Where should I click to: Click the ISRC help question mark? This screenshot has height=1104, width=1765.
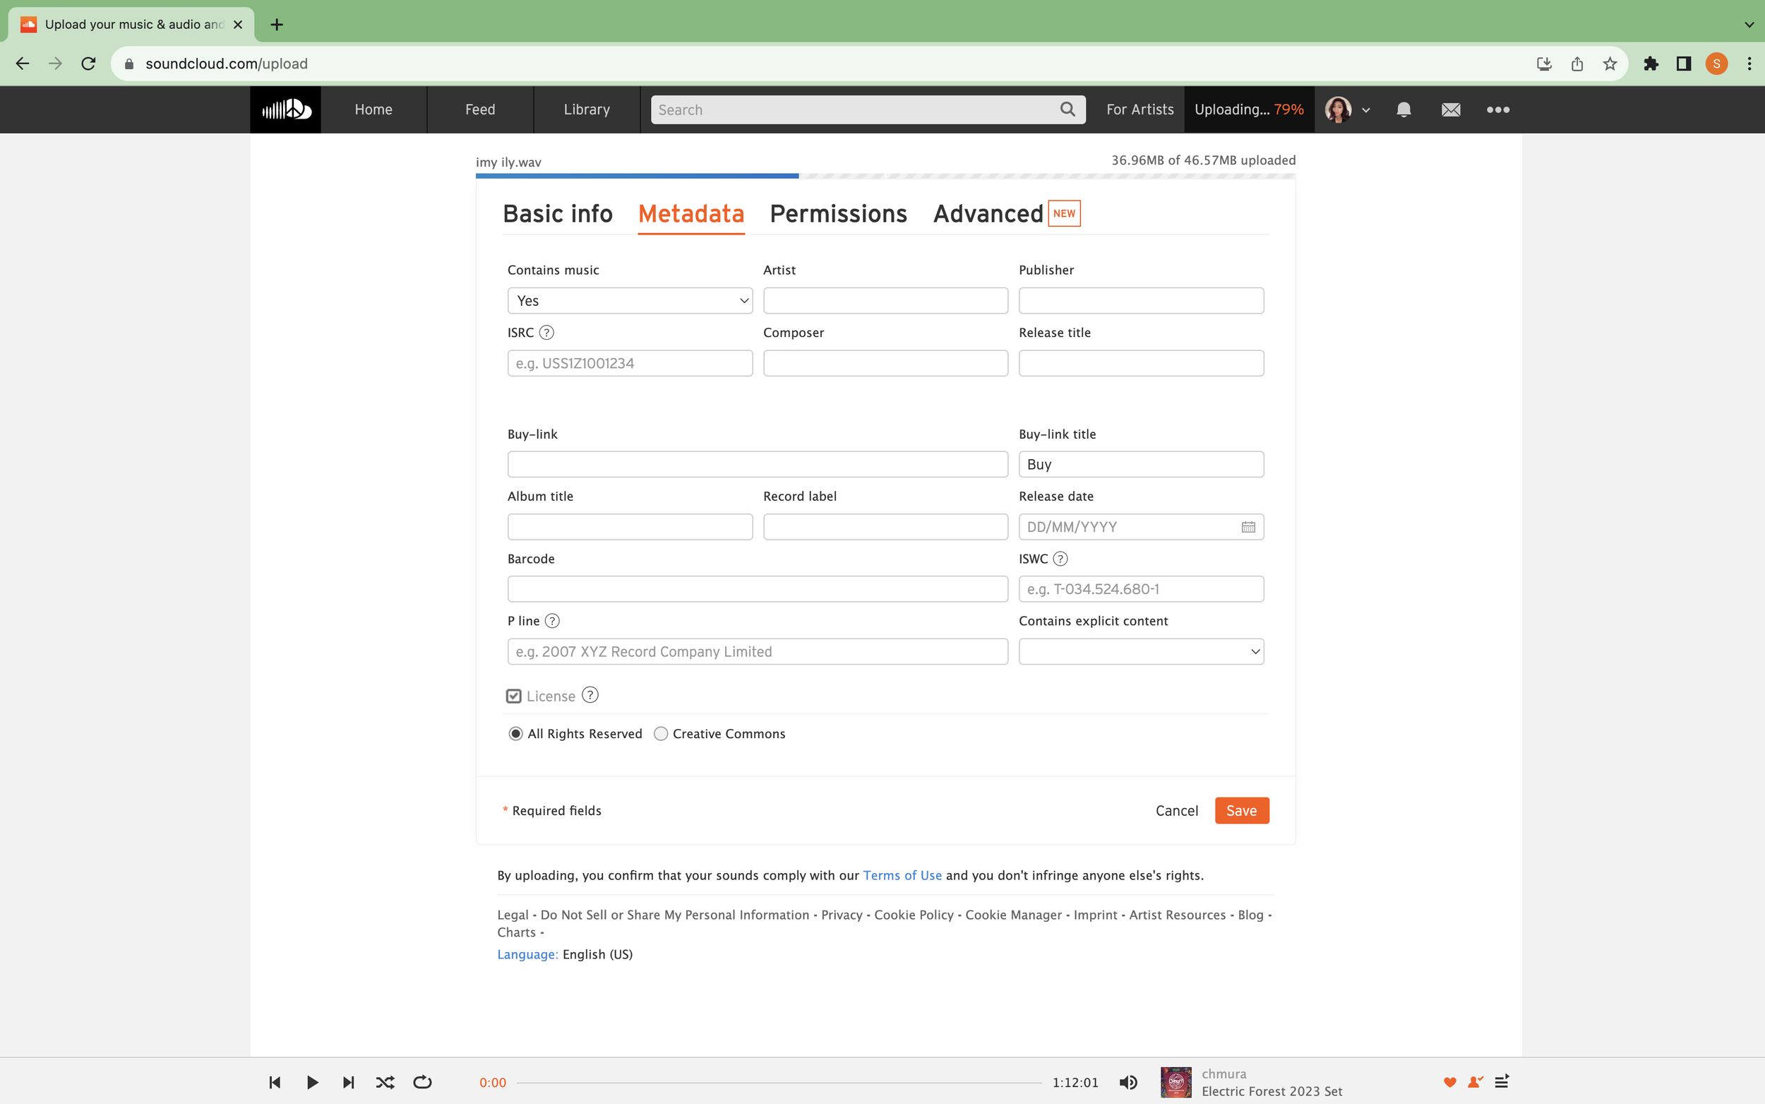click(x=546, y=333)
